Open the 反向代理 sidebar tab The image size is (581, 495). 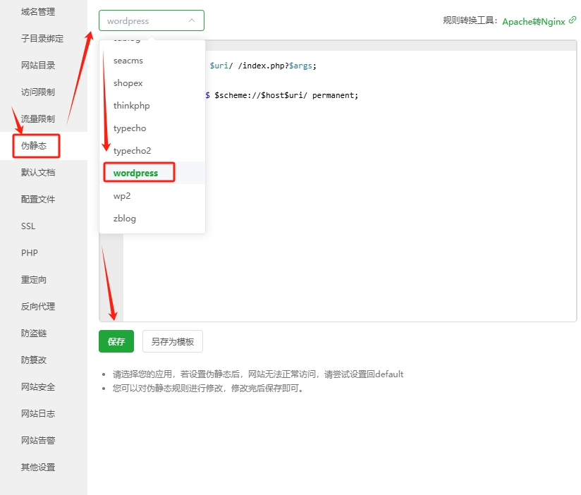click(38, 307)
